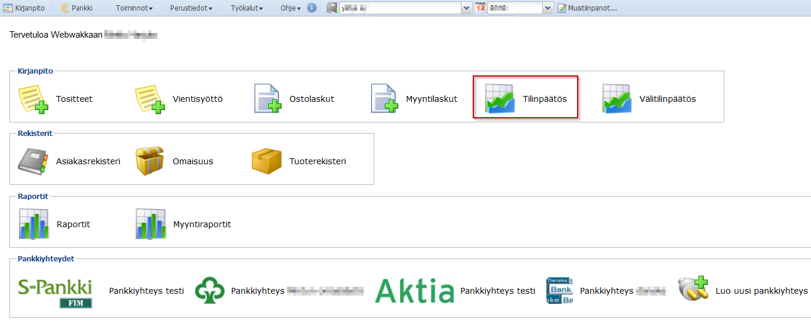The width and height of the screenshot is (811, 322).
Task: Expand the Toiminnot dropdown menu
Action: click(134, 8)
